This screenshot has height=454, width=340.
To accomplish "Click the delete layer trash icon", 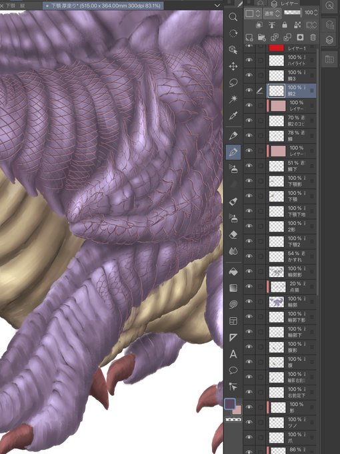I will coord(313,37).
